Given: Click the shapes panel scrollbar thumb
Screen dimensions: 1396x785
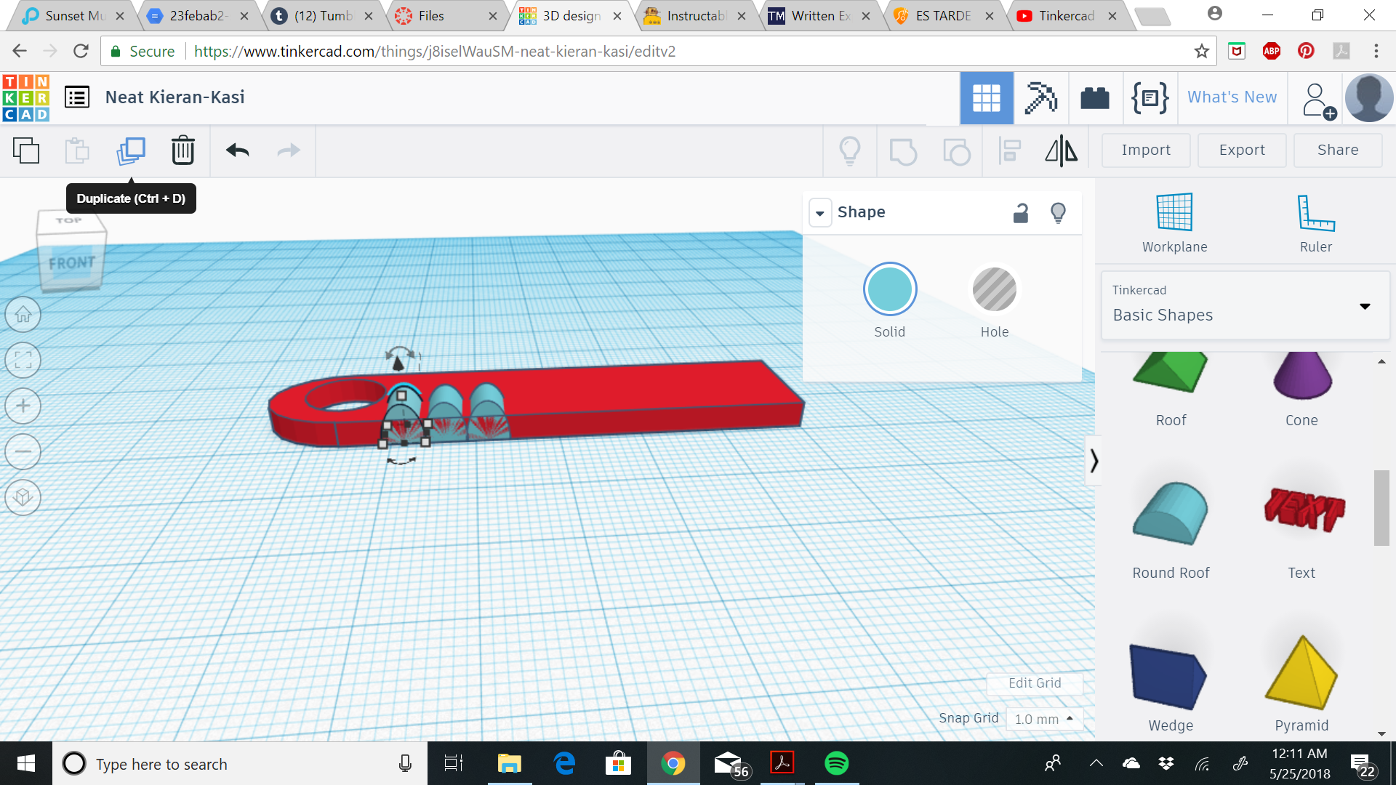Looking at the screenshot, I should click(1381, 507).
